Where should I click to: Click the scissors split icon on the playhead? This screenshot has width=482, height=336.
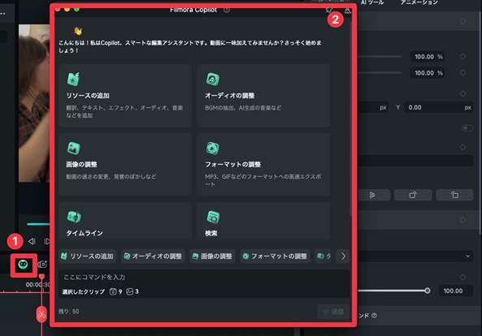[x=41, y=314]
